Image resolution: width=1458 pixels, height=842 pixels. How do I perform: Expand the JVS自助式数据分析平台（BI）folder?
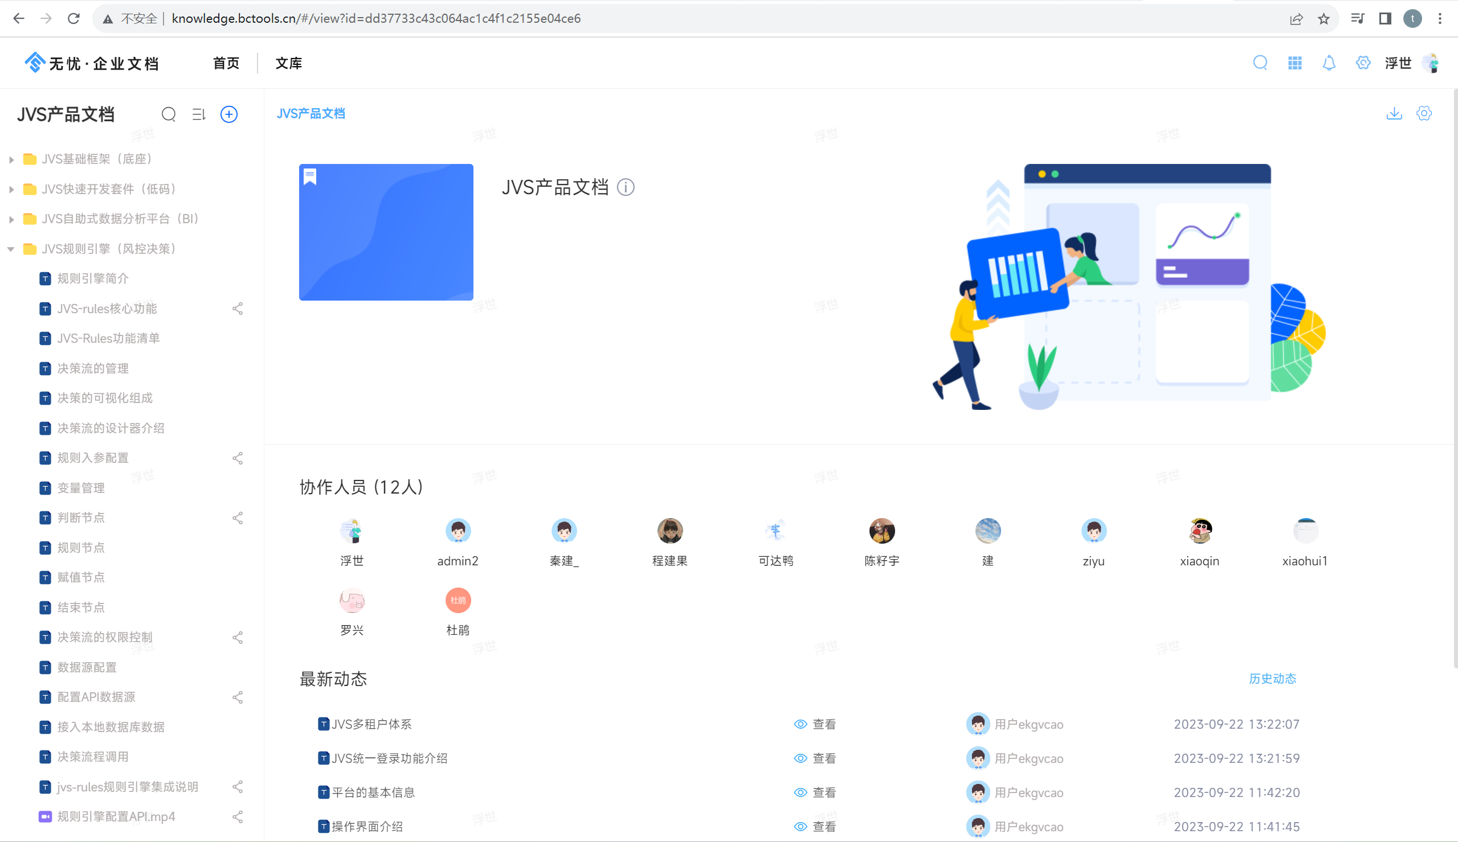11,219
